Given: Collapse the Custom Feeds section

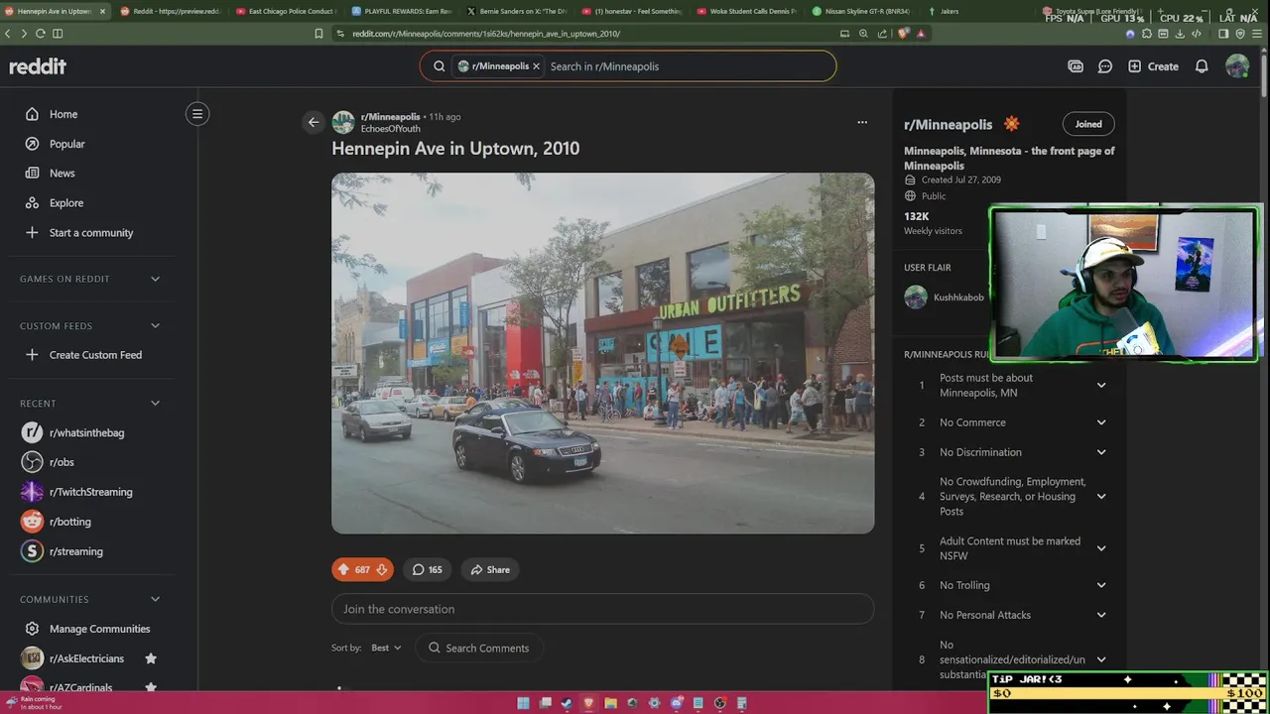Looking at the screenshot, I should (x=155, y=325).
